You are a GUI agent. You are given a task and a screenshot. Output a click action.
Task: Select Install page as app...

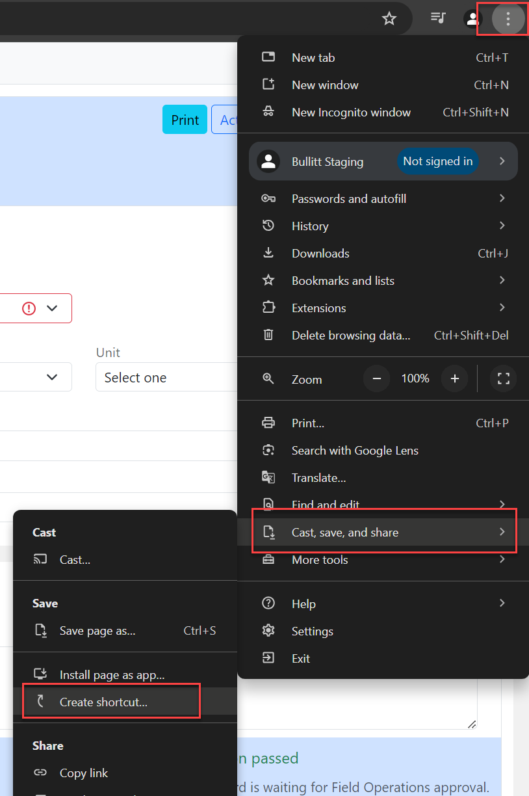pos(112,675)
